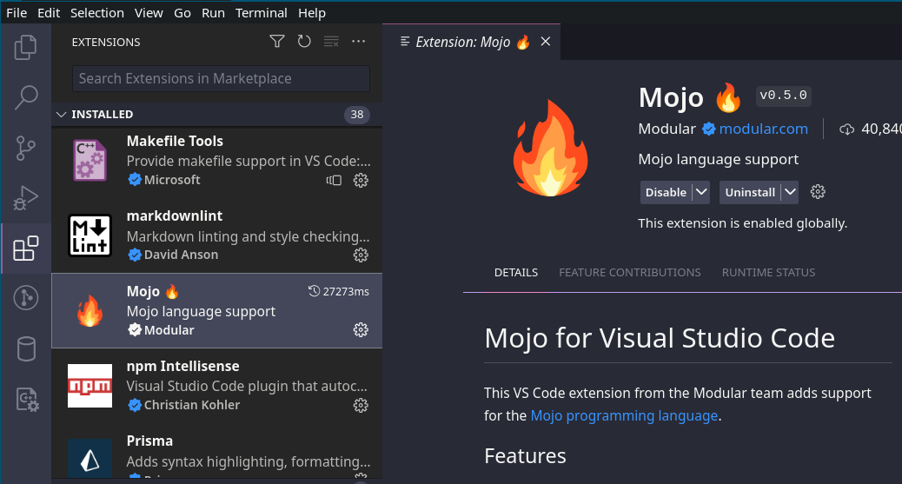Open the Go menu
Image resolution: width=902 pixels, height=484 pixels.
click(182, 13)
